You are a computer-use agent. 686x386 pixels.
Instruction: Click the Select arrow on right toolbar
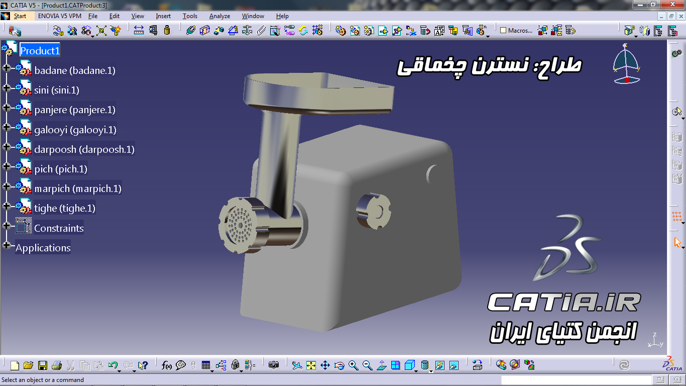pos(677,242)
